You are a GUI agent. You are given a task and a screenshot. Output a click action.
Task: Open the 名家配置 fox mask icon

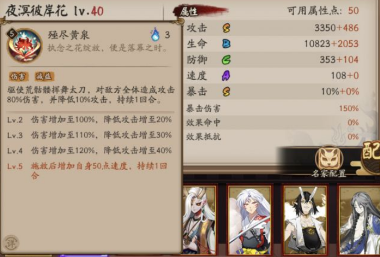(328, 157)
